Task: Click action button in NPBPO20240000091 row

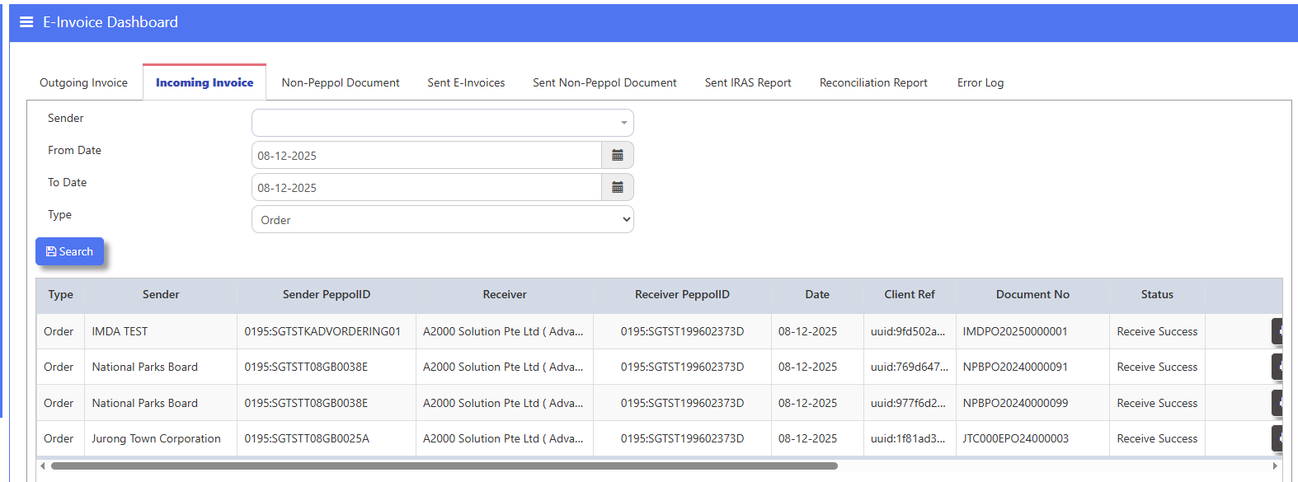Action: pos(1277,367)
